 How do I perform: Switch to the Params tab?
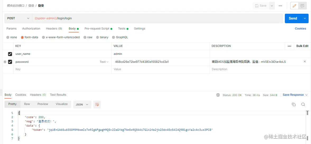[x=12, y=28]
